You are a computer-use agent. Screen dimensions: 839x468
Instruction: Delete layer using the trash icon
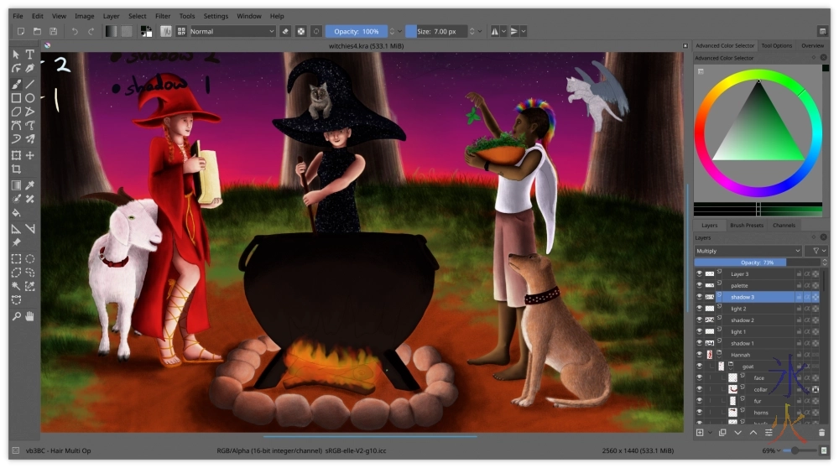coord(821,433)
